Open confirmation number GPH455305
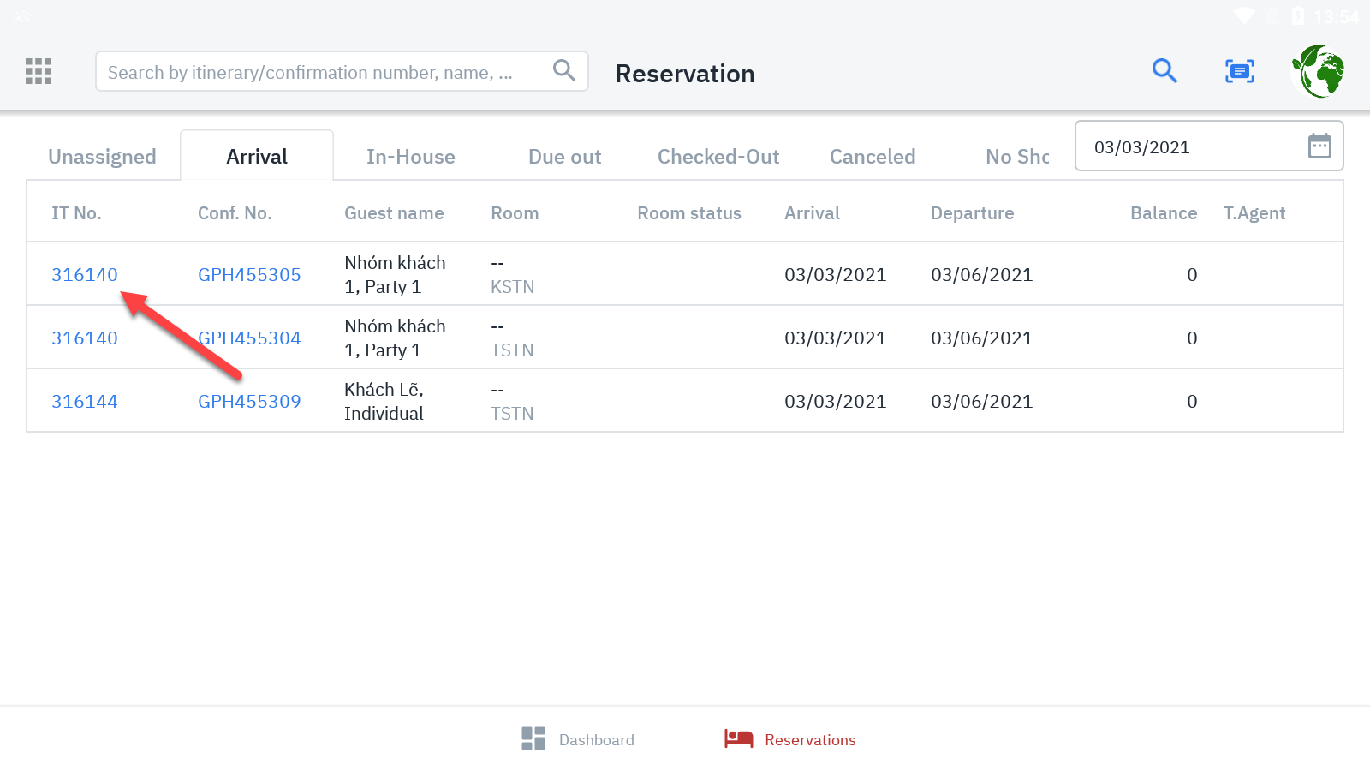Image resolution: width=1370 pixels, height=771 pixels. 249,275
